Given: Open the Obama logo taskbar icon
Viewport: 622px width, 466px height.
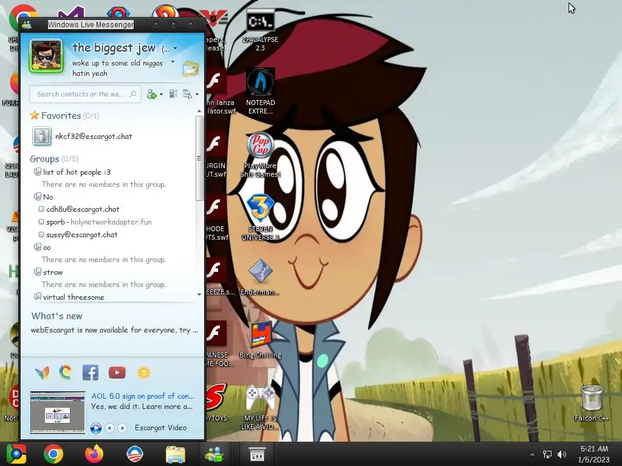Looking at the screenshot, I should [135, 454].
